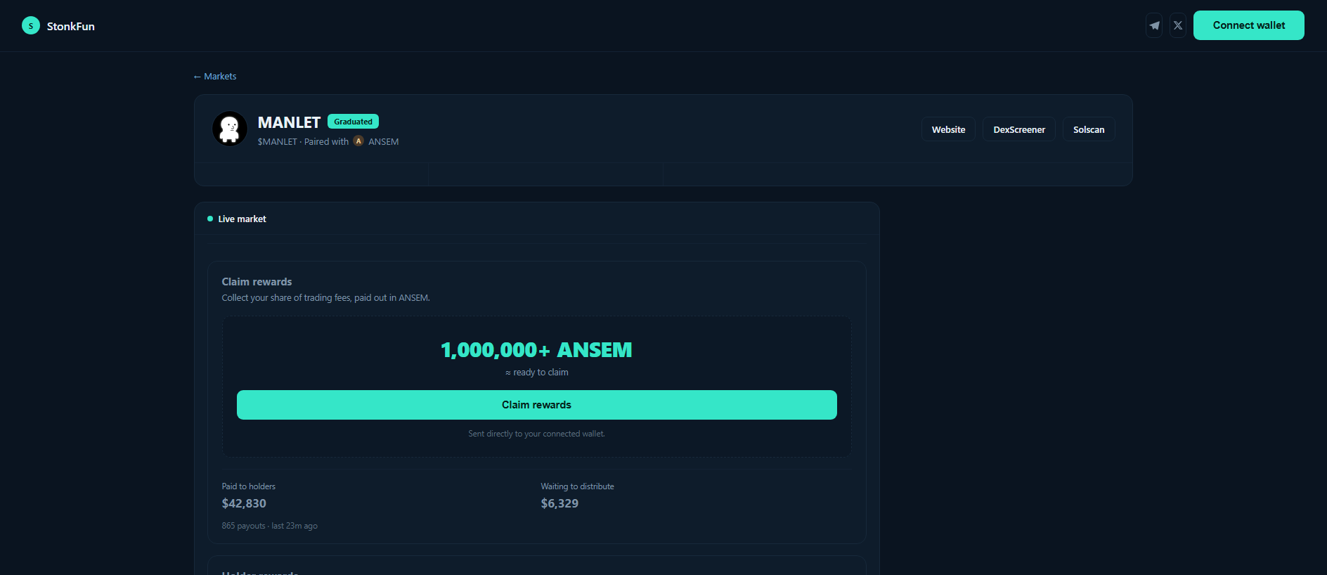Click 'Sent directly to your connected wallet' note
1327x575 pixels.
[x=537, y=434]
